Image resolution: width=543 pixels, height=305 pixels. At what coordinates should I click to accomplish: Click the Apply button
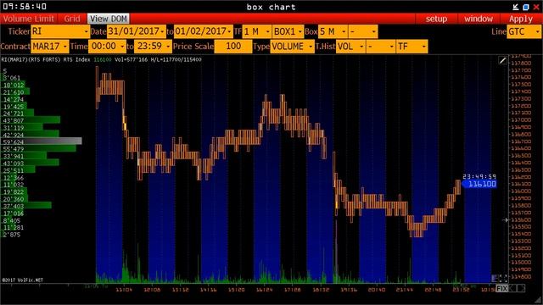click(x=520, y=19)
